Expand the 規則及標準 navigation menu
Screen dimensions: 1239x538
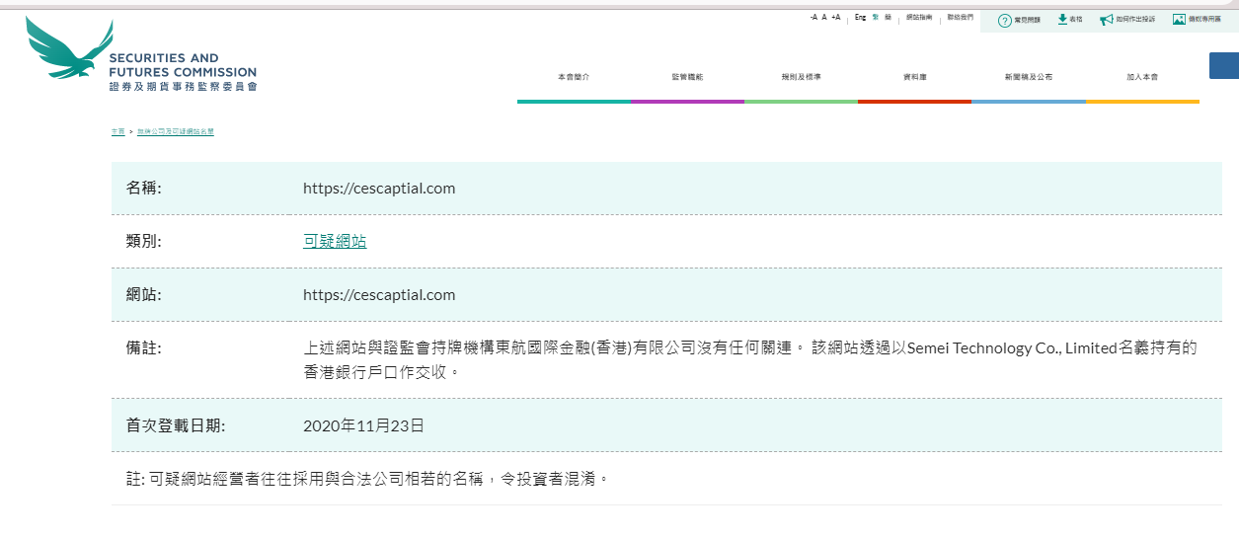(x=801, y=77)
